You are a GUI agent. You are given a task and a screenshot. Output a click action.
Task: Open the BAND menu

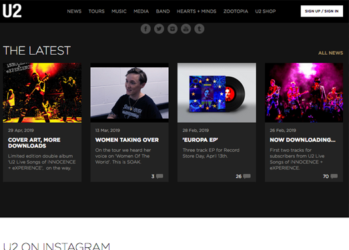pos(163,11)
